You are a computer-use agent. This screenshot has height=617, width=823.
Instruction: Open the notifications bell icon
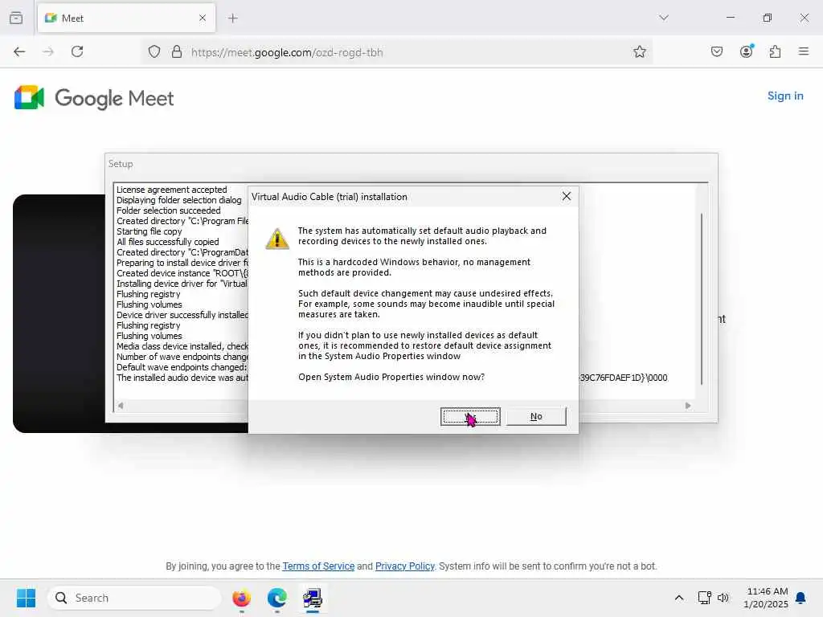(x=800, y=598)
